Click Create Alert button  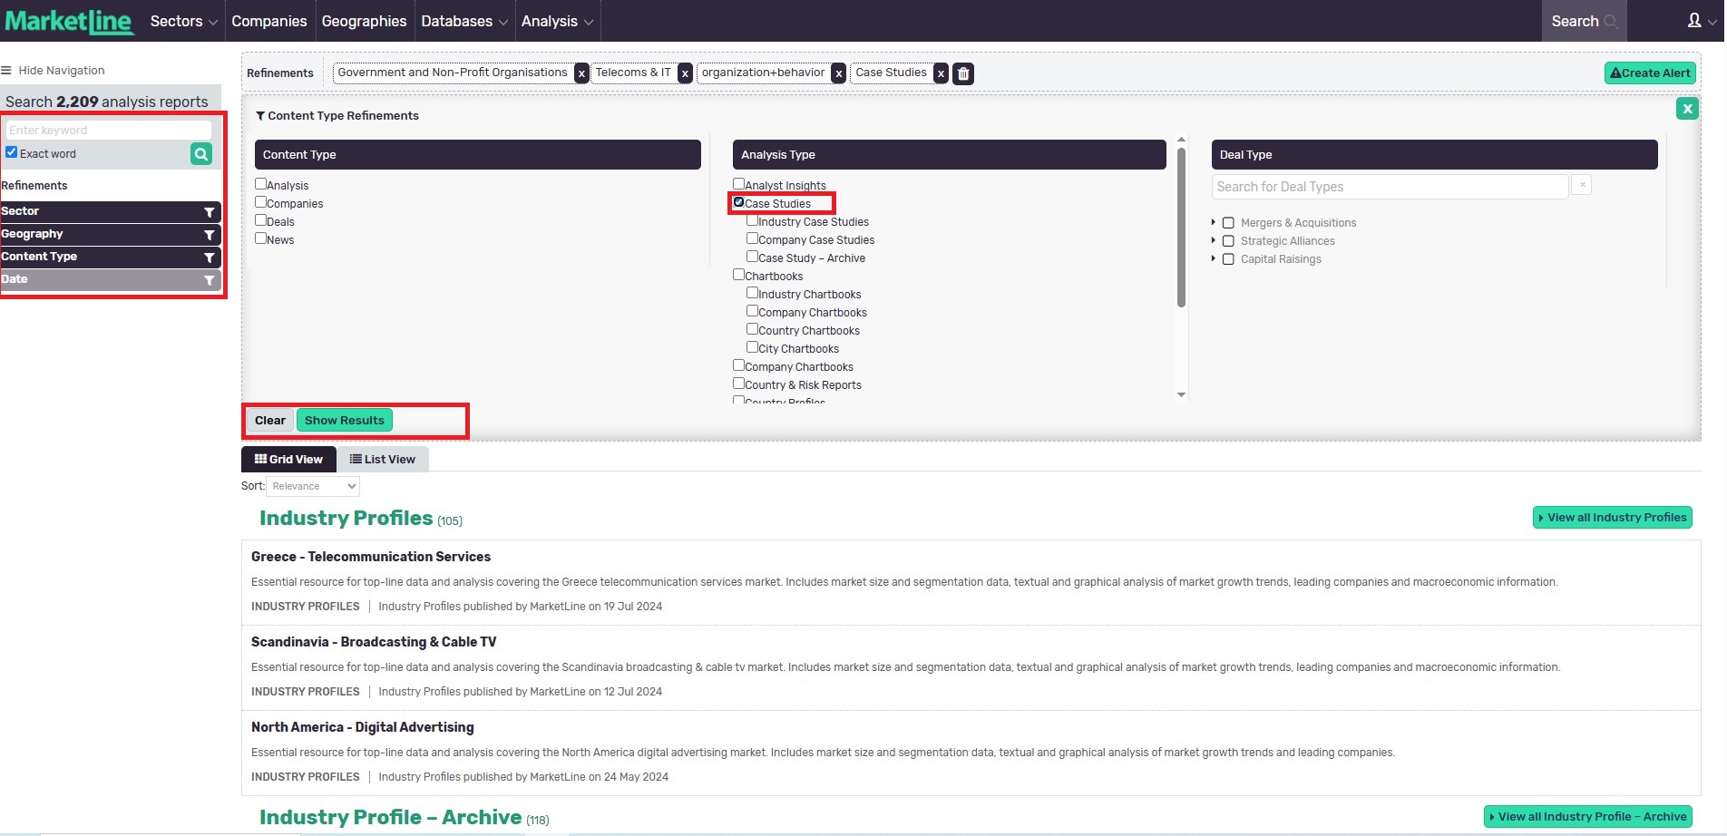pyautogui.click(x=1649, y=73)
